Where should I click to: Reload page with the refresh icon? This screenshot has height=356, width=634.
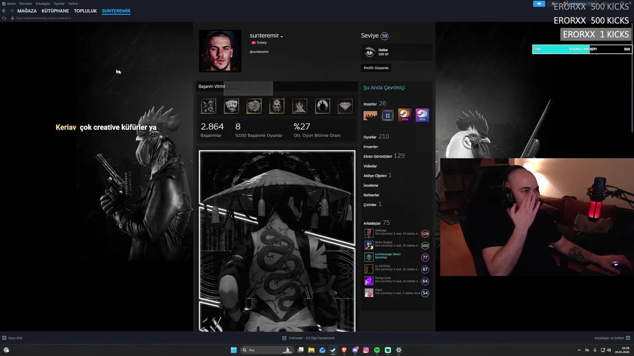(x=4, y=18)
